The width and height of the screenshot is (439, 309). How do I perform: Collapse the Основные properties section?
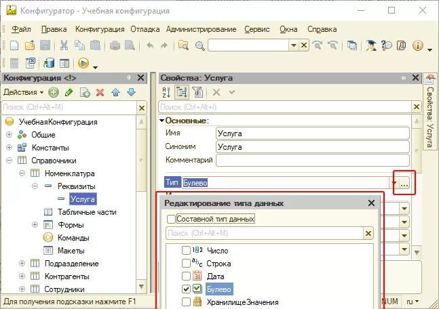point(161,121)
